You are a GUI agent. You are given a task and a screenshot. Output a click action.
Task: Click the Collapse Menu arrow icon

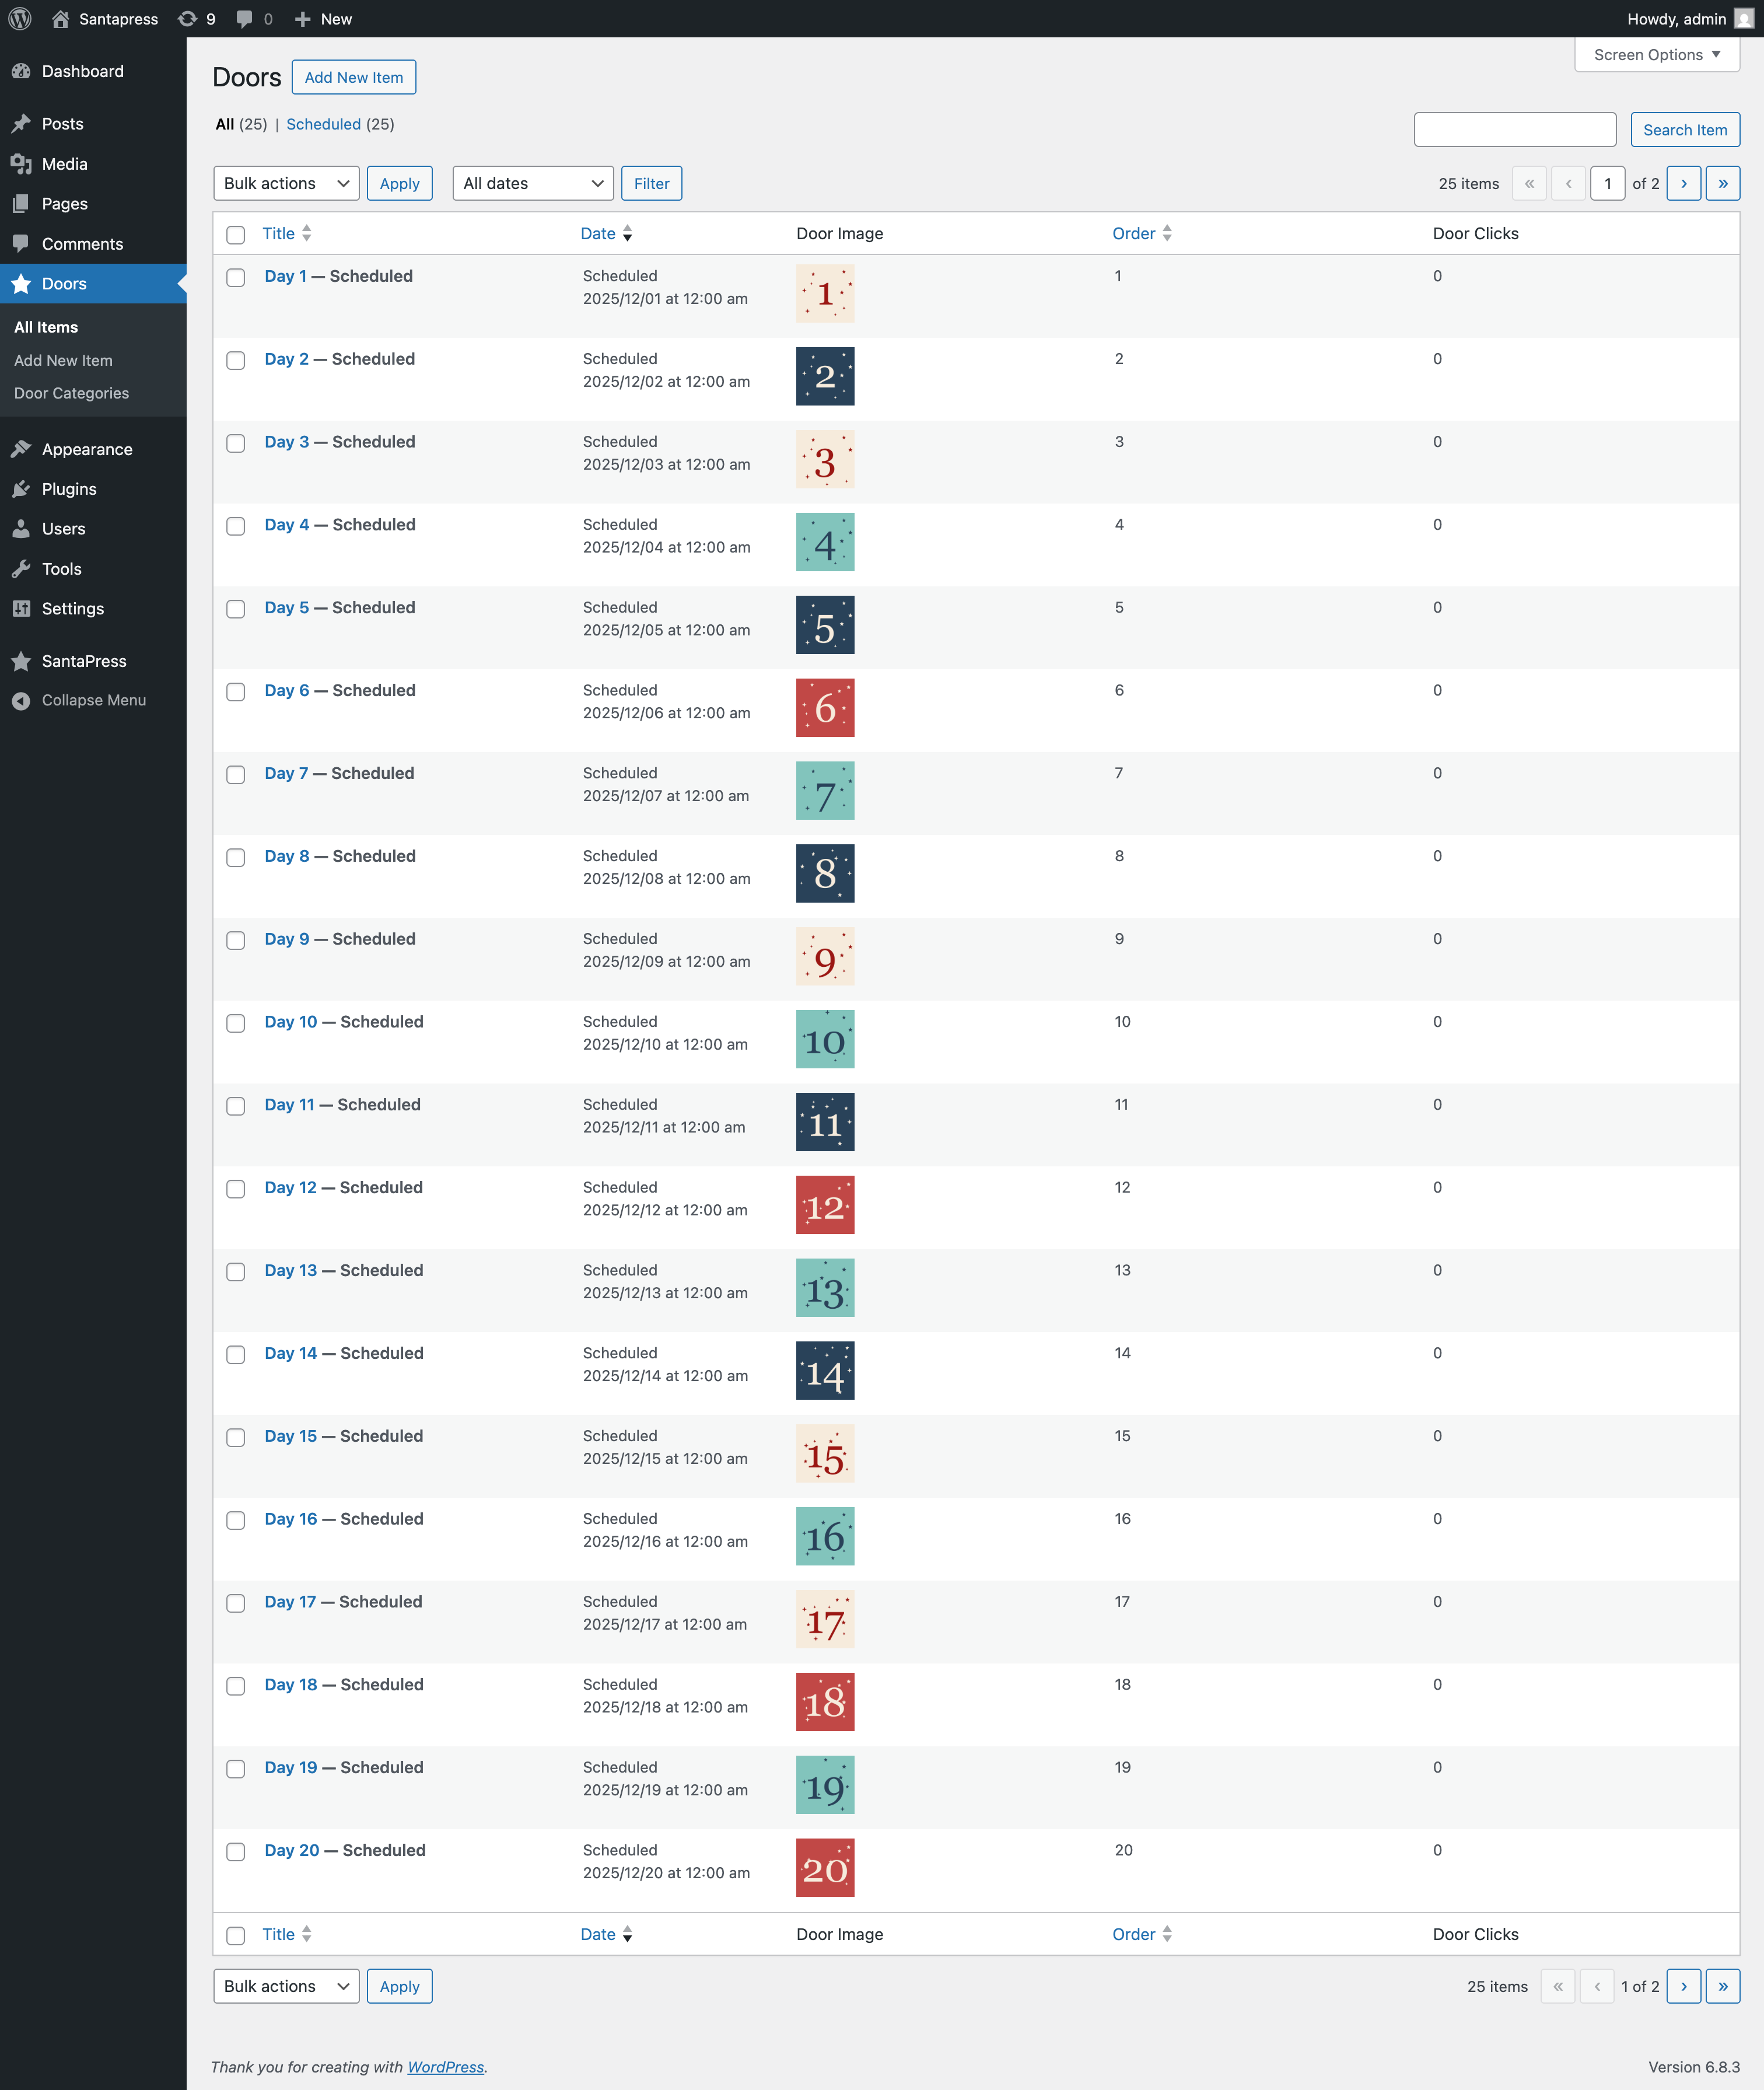point(21,700)
